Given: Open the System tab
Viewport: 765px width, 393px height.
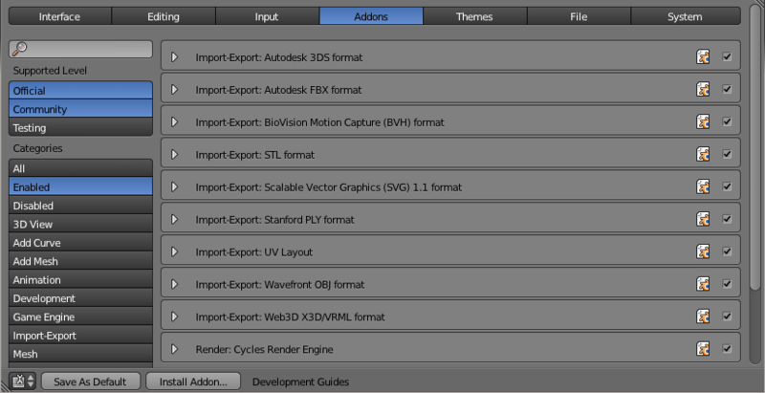Looking at the screenshot, I should click(685, 16).
